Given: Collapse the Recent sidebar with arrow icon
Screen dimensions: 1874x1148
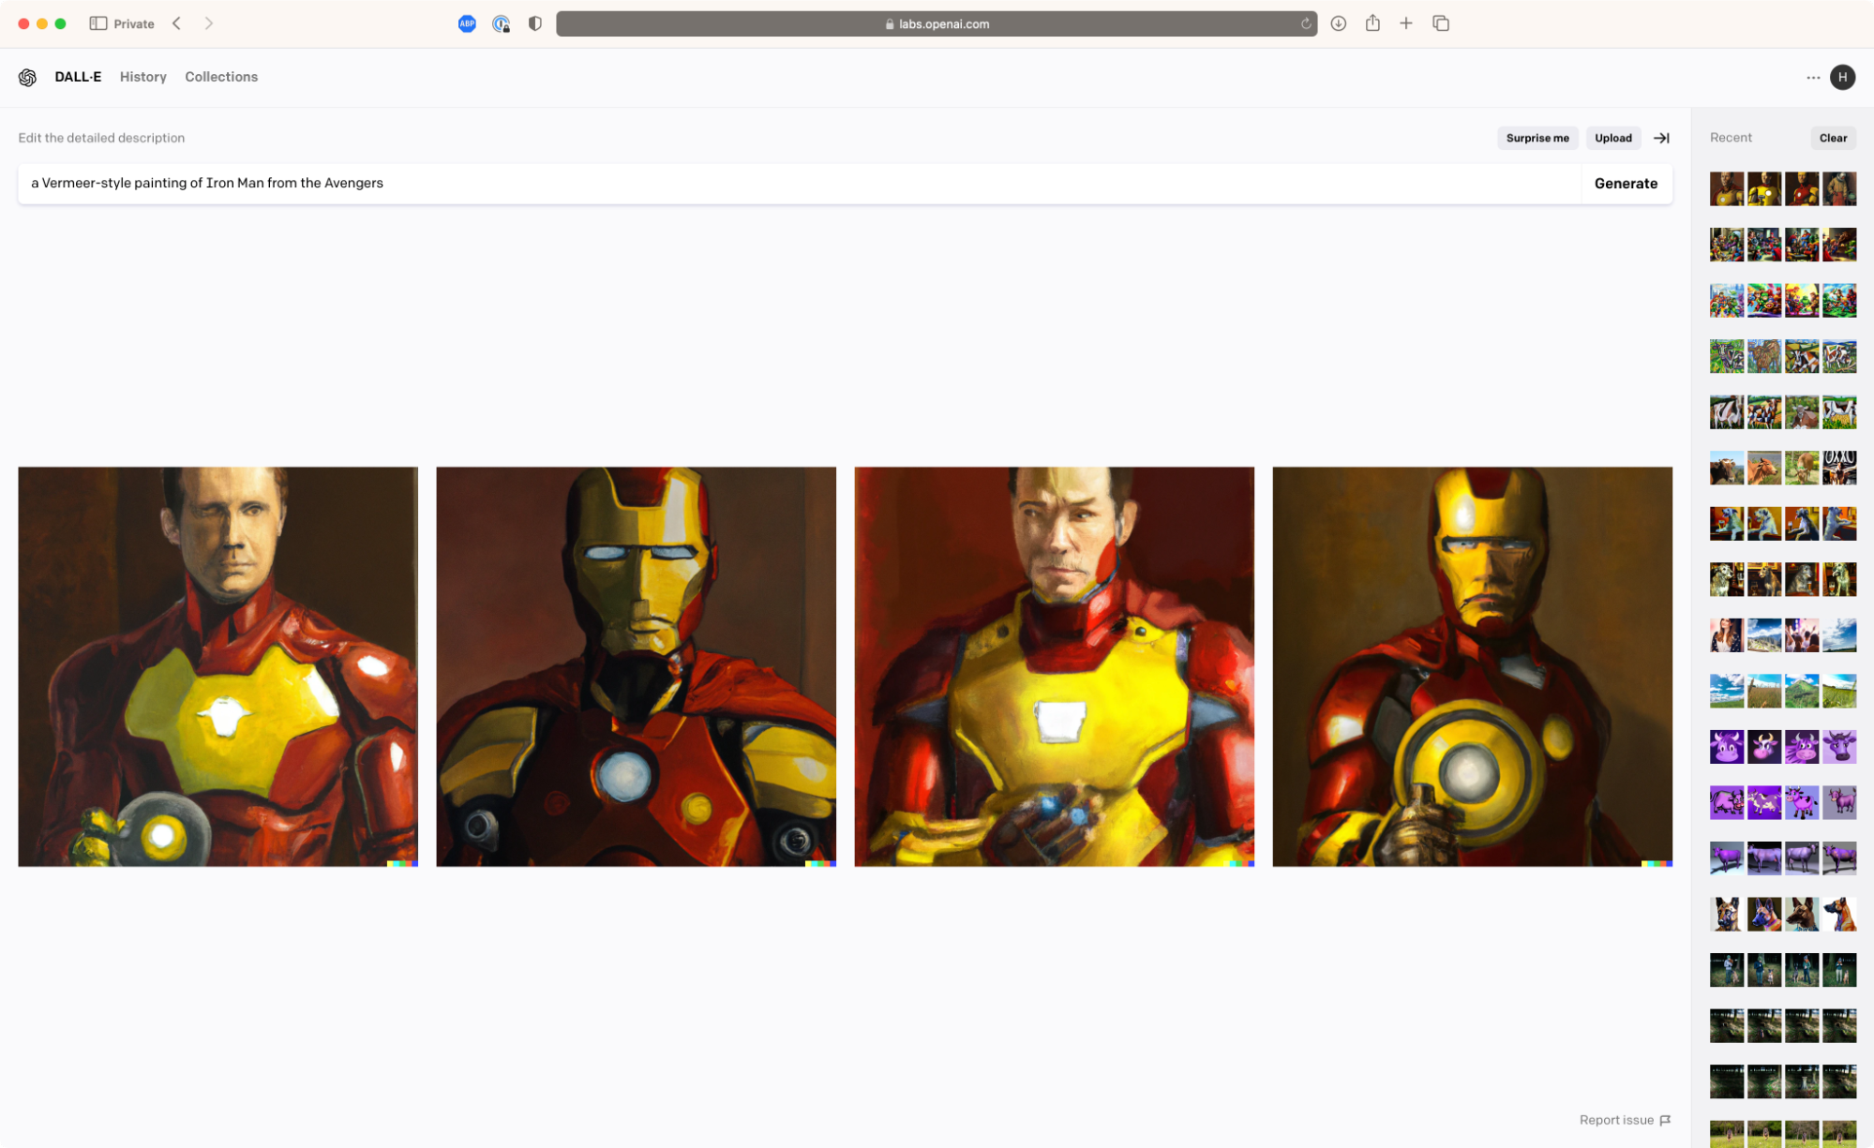Looking at the screenshot, I should [x=1661, y=138].
